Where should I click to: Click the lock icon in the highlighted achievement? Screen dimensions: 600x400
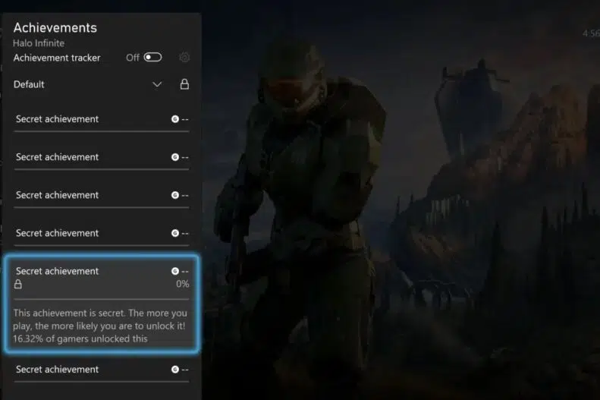18,284
